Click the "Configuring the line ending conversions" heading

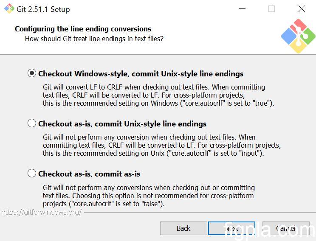[x=83, y=29]
